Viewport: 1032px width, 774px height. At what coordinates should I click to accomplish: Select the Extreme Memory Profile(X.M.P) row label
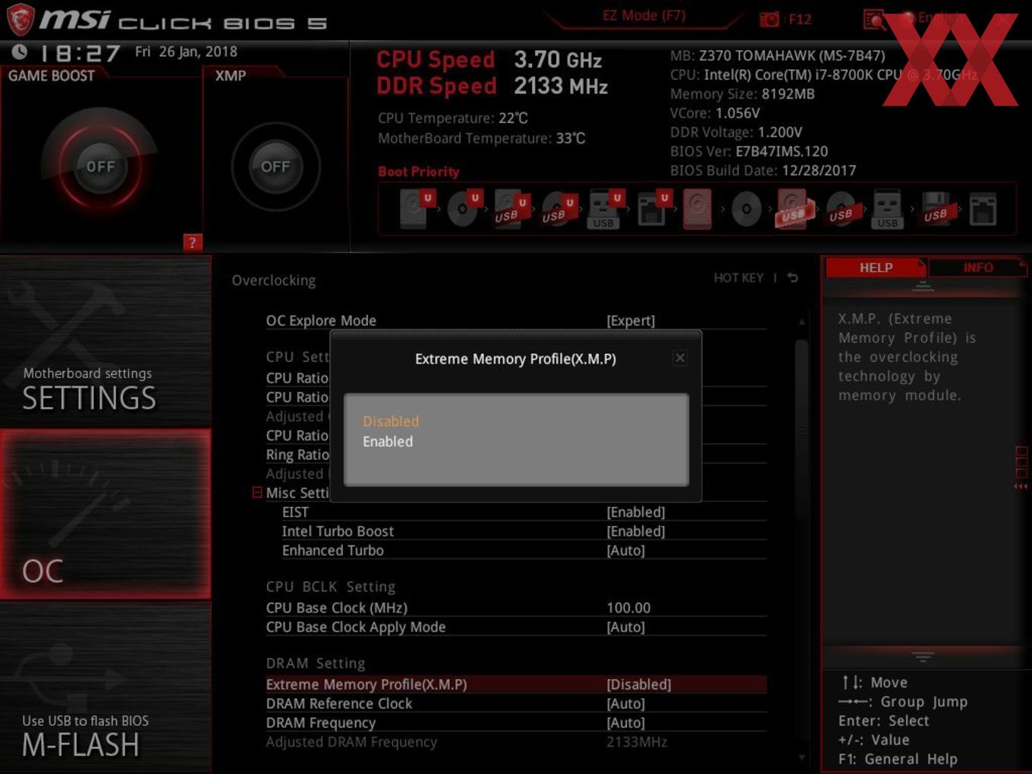pos(366,684)
